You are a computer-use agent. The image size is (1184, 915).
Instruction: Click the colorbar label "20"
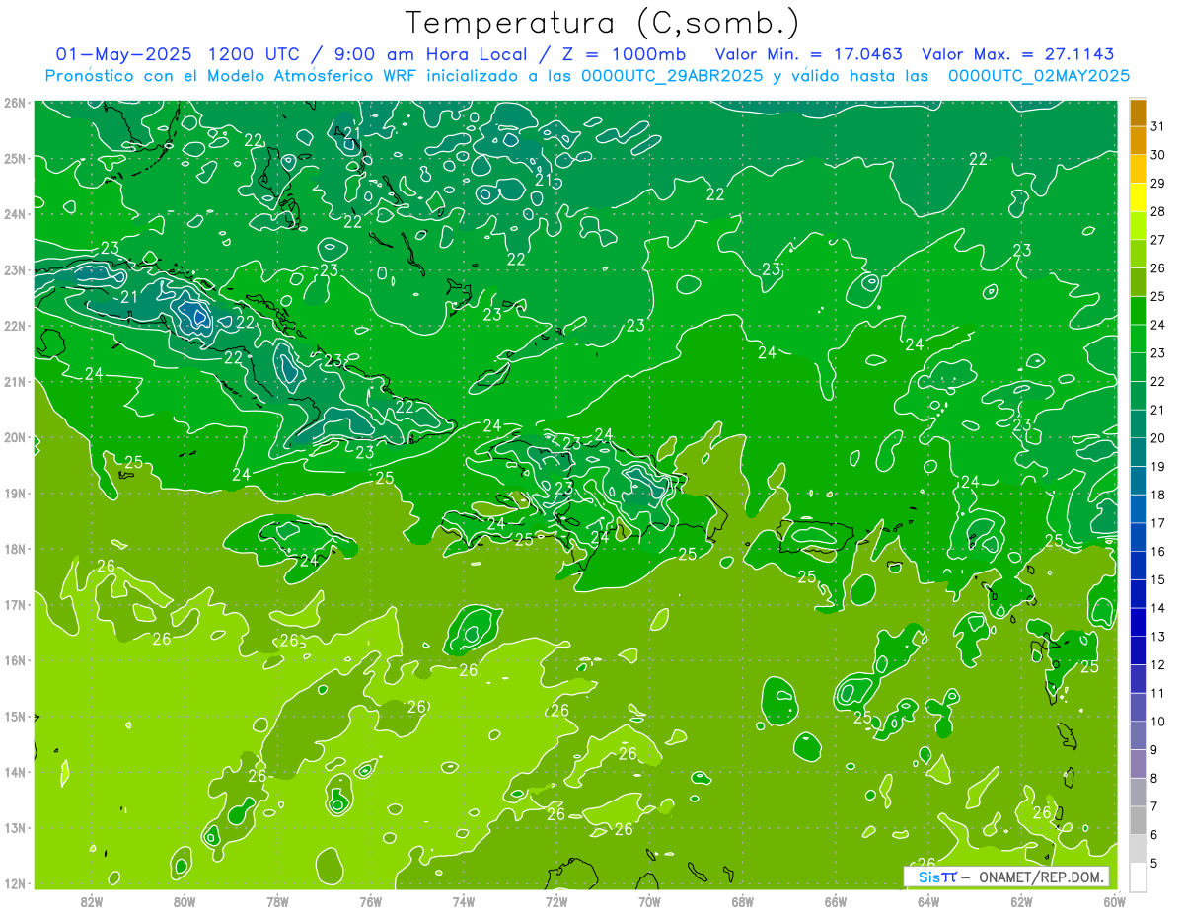pos(1158,438)
